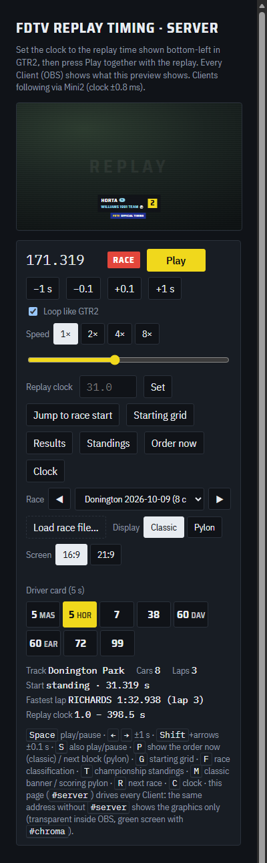Viewport: 267px width, 863px height.
Task: Nudge the clock back by −0.1
Action: pyautogui.click(x=83, y=288)
